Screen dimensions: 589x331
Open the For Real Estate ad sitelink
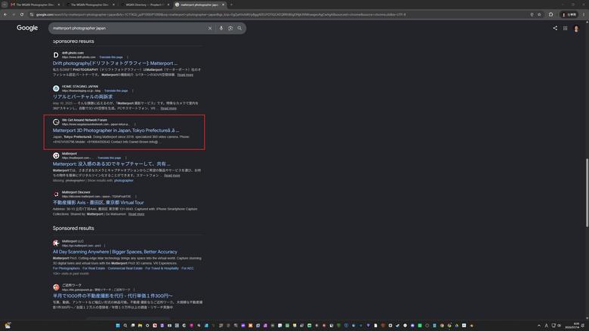pyautogui.click(x=94, y=268)
